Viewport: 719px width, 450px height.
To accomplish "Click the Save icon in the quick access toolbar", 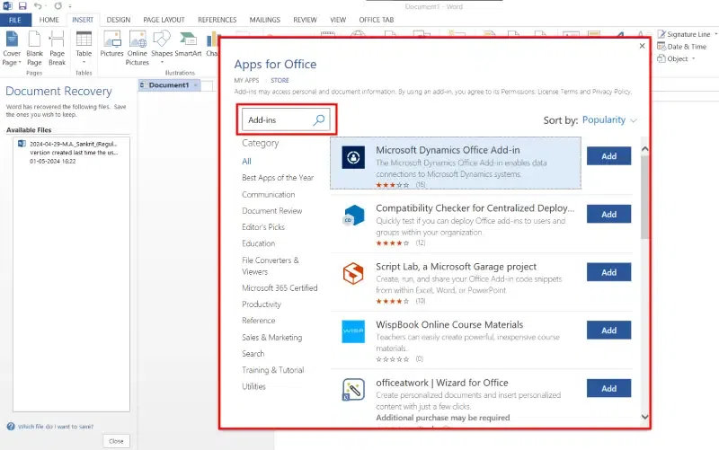I will 22,6.
